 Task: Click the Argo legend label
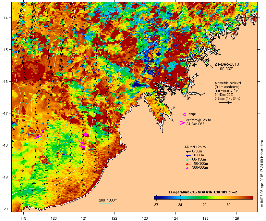click(192, 114)
